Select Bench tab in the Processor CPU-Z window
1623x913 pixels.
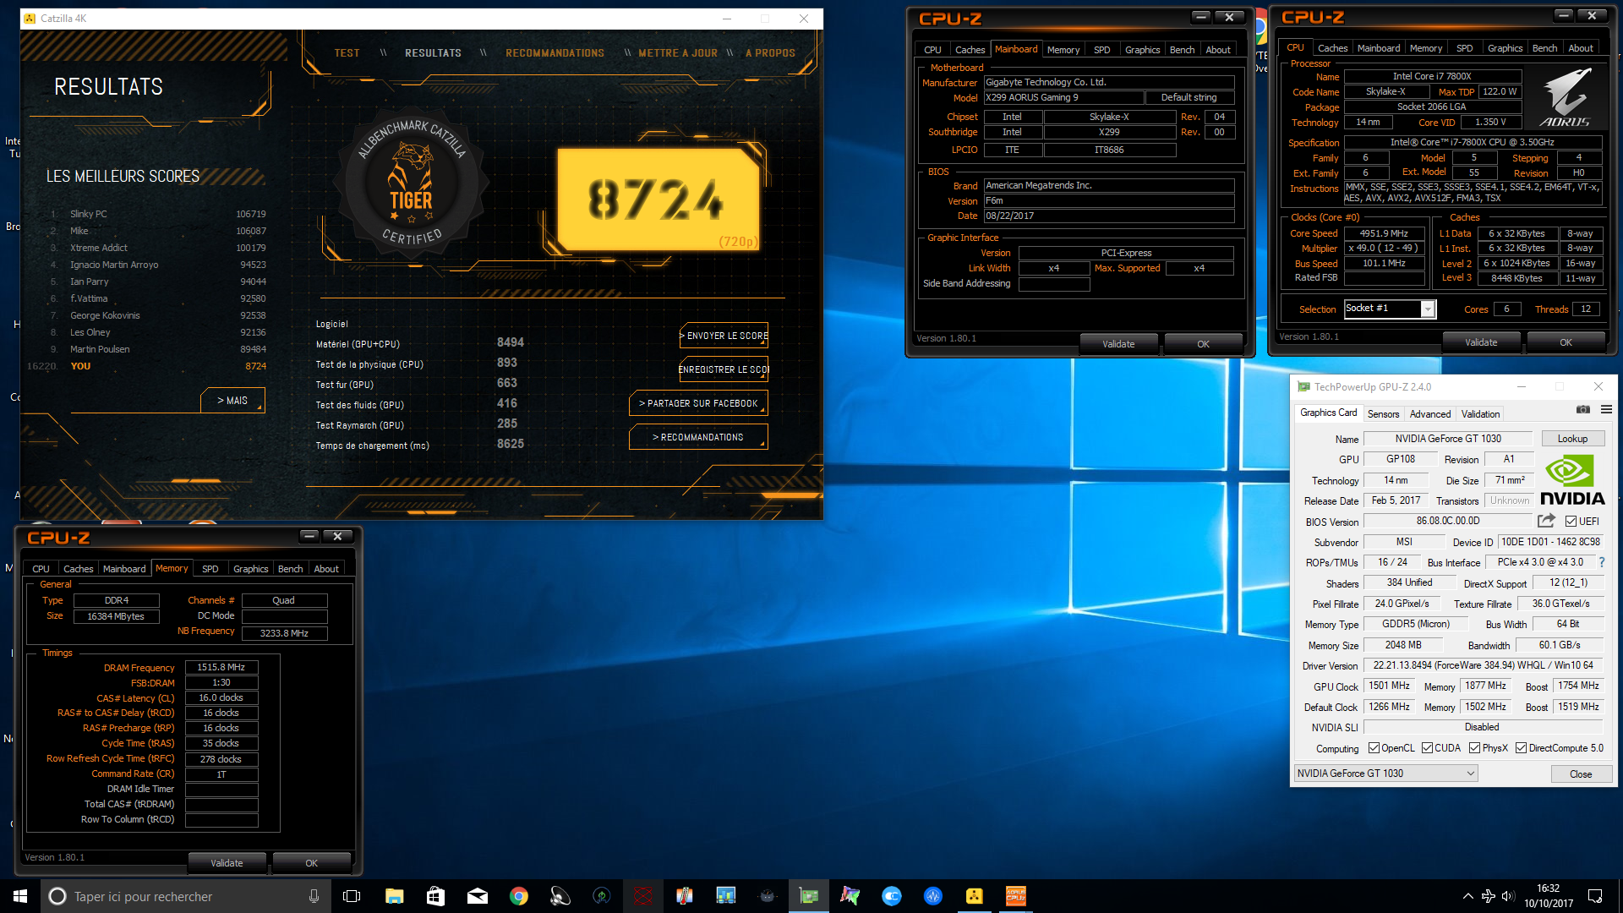coord(1544,48)
